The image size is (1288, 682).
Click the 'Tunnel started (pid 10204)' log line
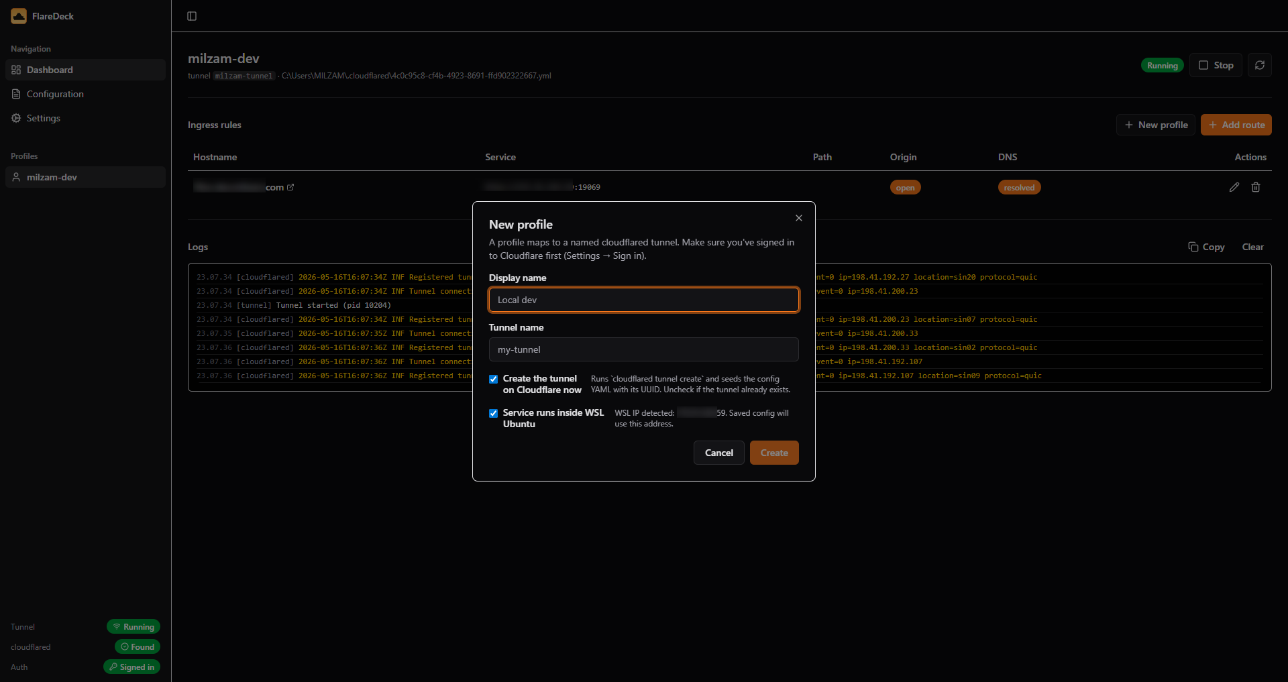(x=333, y=305)
